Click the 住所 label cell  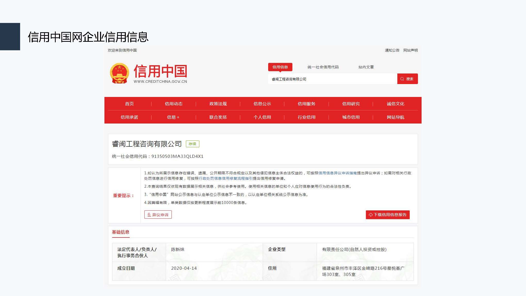(x=290, y=271)
